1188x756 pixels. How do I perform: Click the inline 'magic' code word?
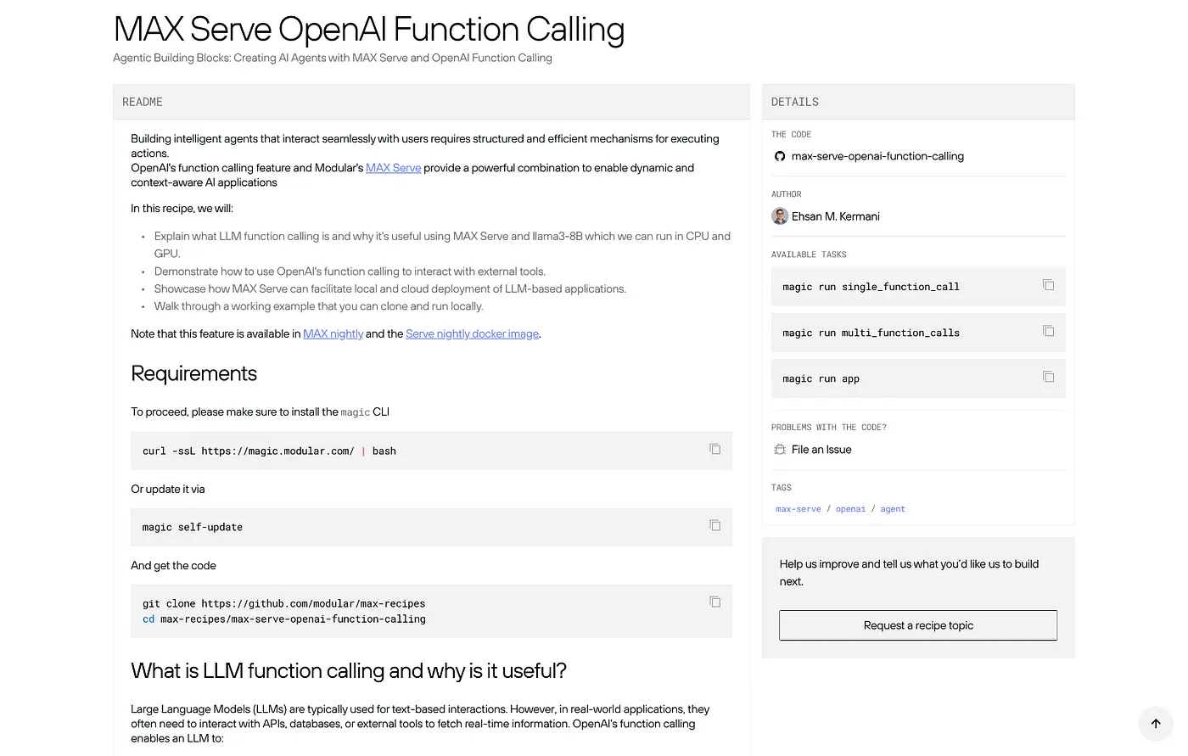pos(356,412)
